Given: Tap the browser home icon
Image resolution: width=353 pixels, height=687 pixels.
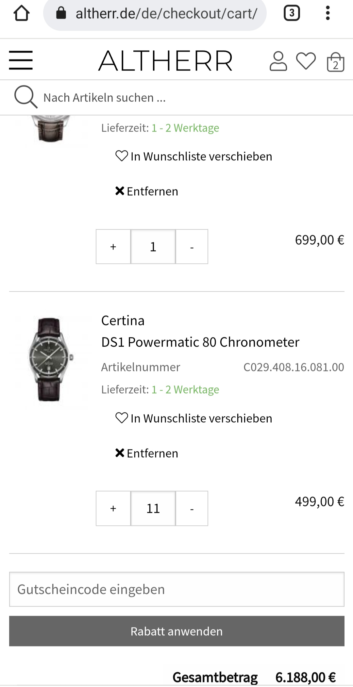Looking at the screenshot, I should tap(22, 13).
